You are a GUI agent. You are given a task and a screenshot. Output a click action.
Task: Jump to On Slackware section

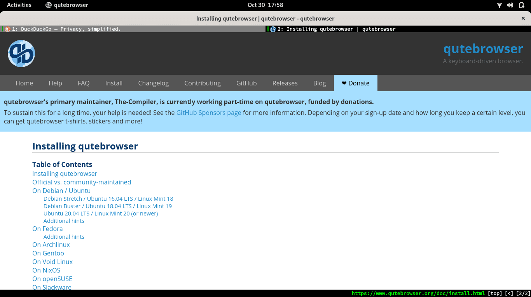(x=52, y=287)
